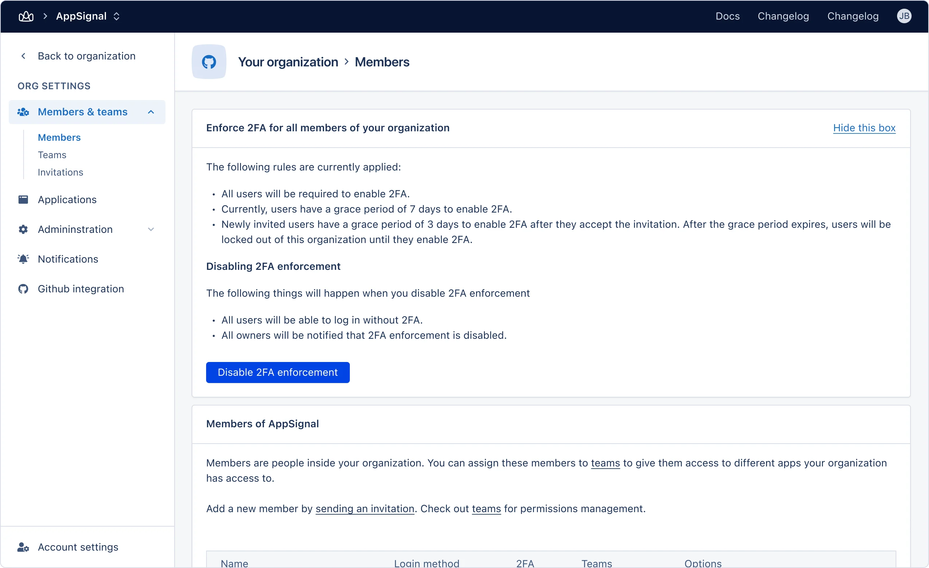This screenshot has height=568, width=929.
Task: Click the Teams column header
Action: click(597, 564)
